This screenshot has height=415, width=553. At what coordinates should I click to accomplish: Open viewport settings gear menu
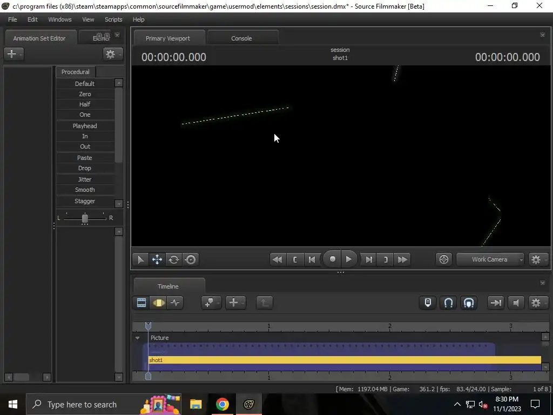[537, 260]
